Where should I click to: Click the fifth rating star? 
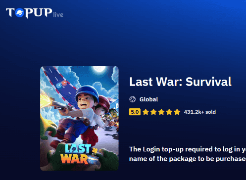click(177, 112)
